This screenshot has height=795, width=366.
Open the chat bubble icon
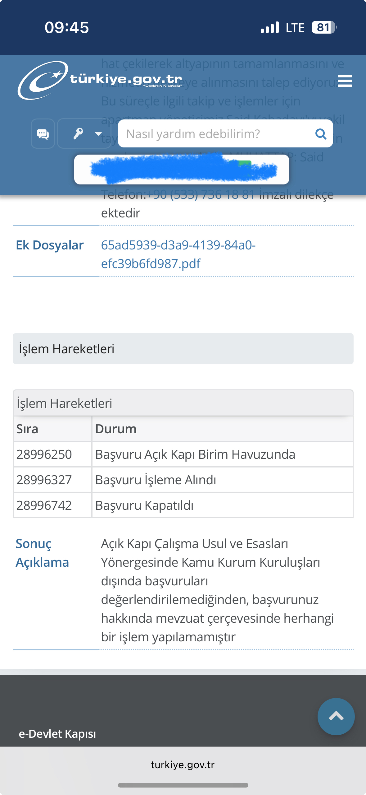tap(43, 134)
